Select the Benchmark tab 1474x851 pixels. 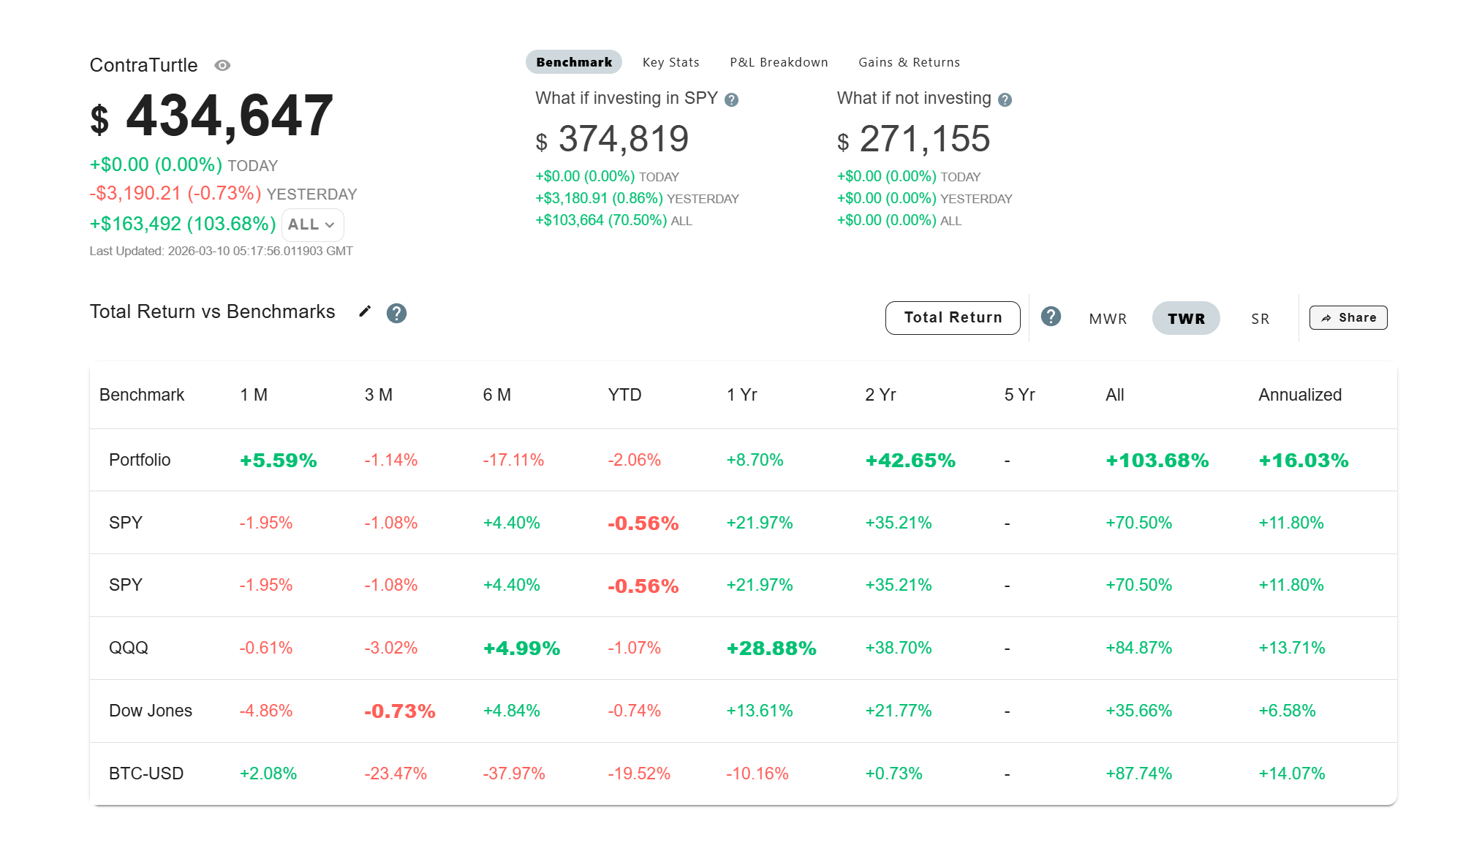coord(573,62)
